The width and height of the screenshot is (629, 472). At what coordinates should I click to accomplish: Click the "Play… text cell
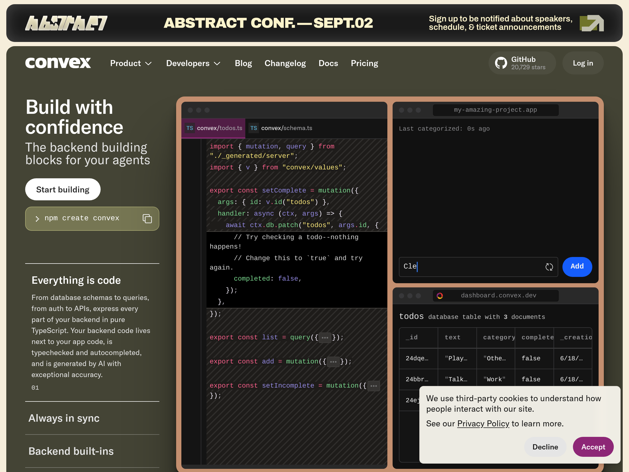457,358
